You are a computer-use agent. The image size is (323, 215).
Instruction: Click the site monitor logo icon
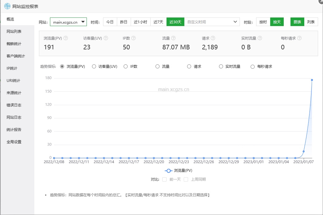tap(7, 6)
